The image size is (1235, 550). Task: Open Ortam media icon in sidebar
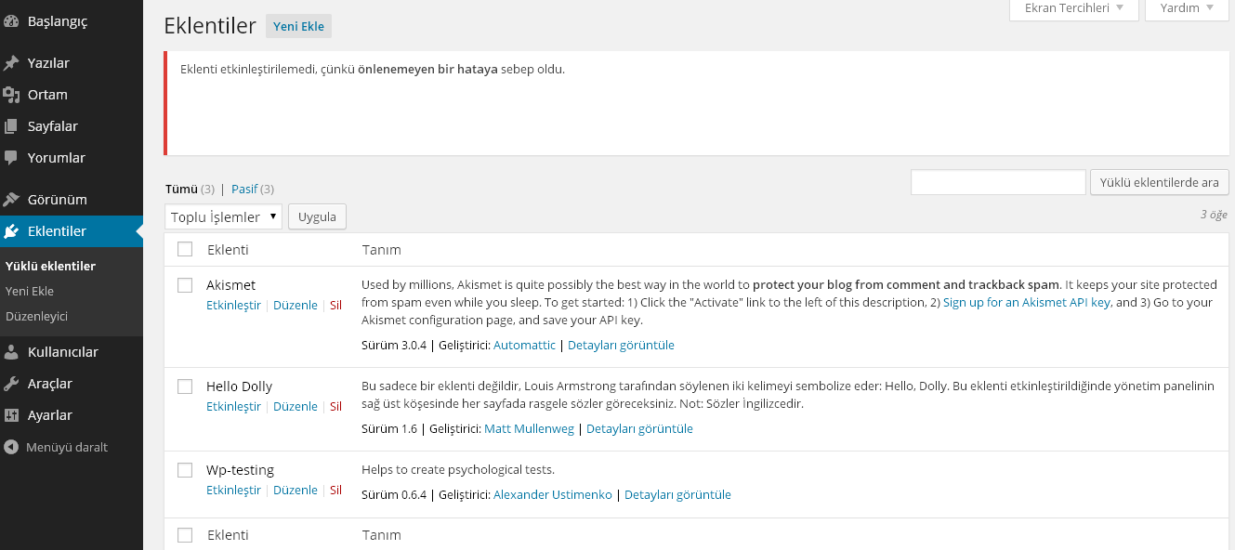11,95
